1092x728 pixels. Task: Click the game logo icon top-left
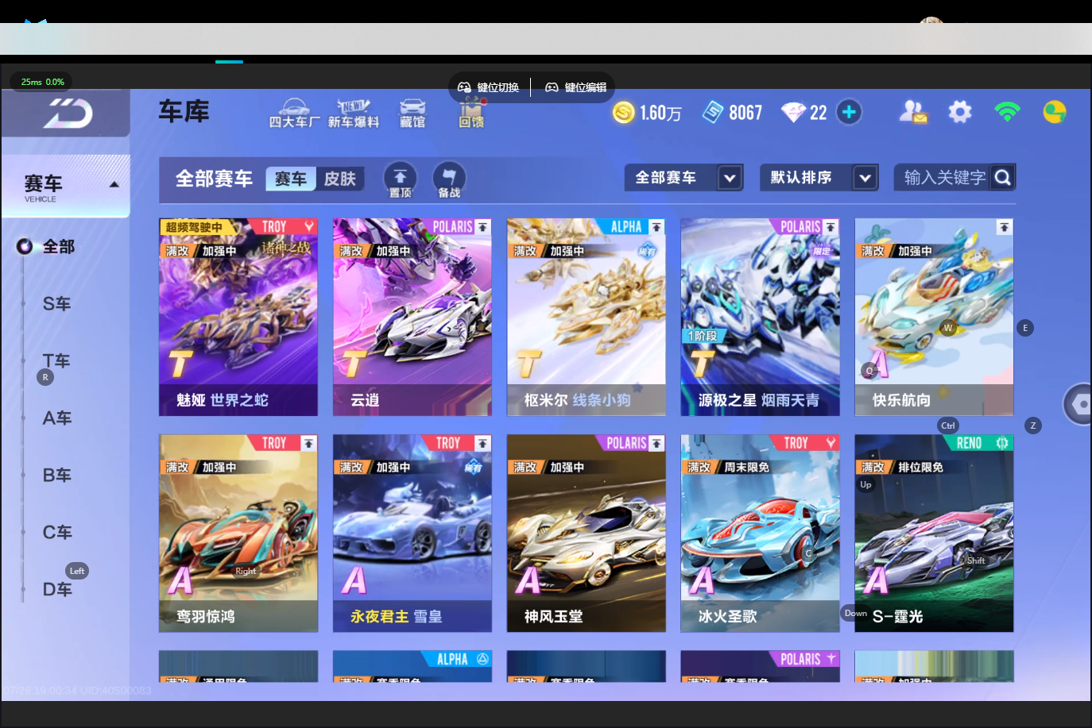click(x=68, y=114)
